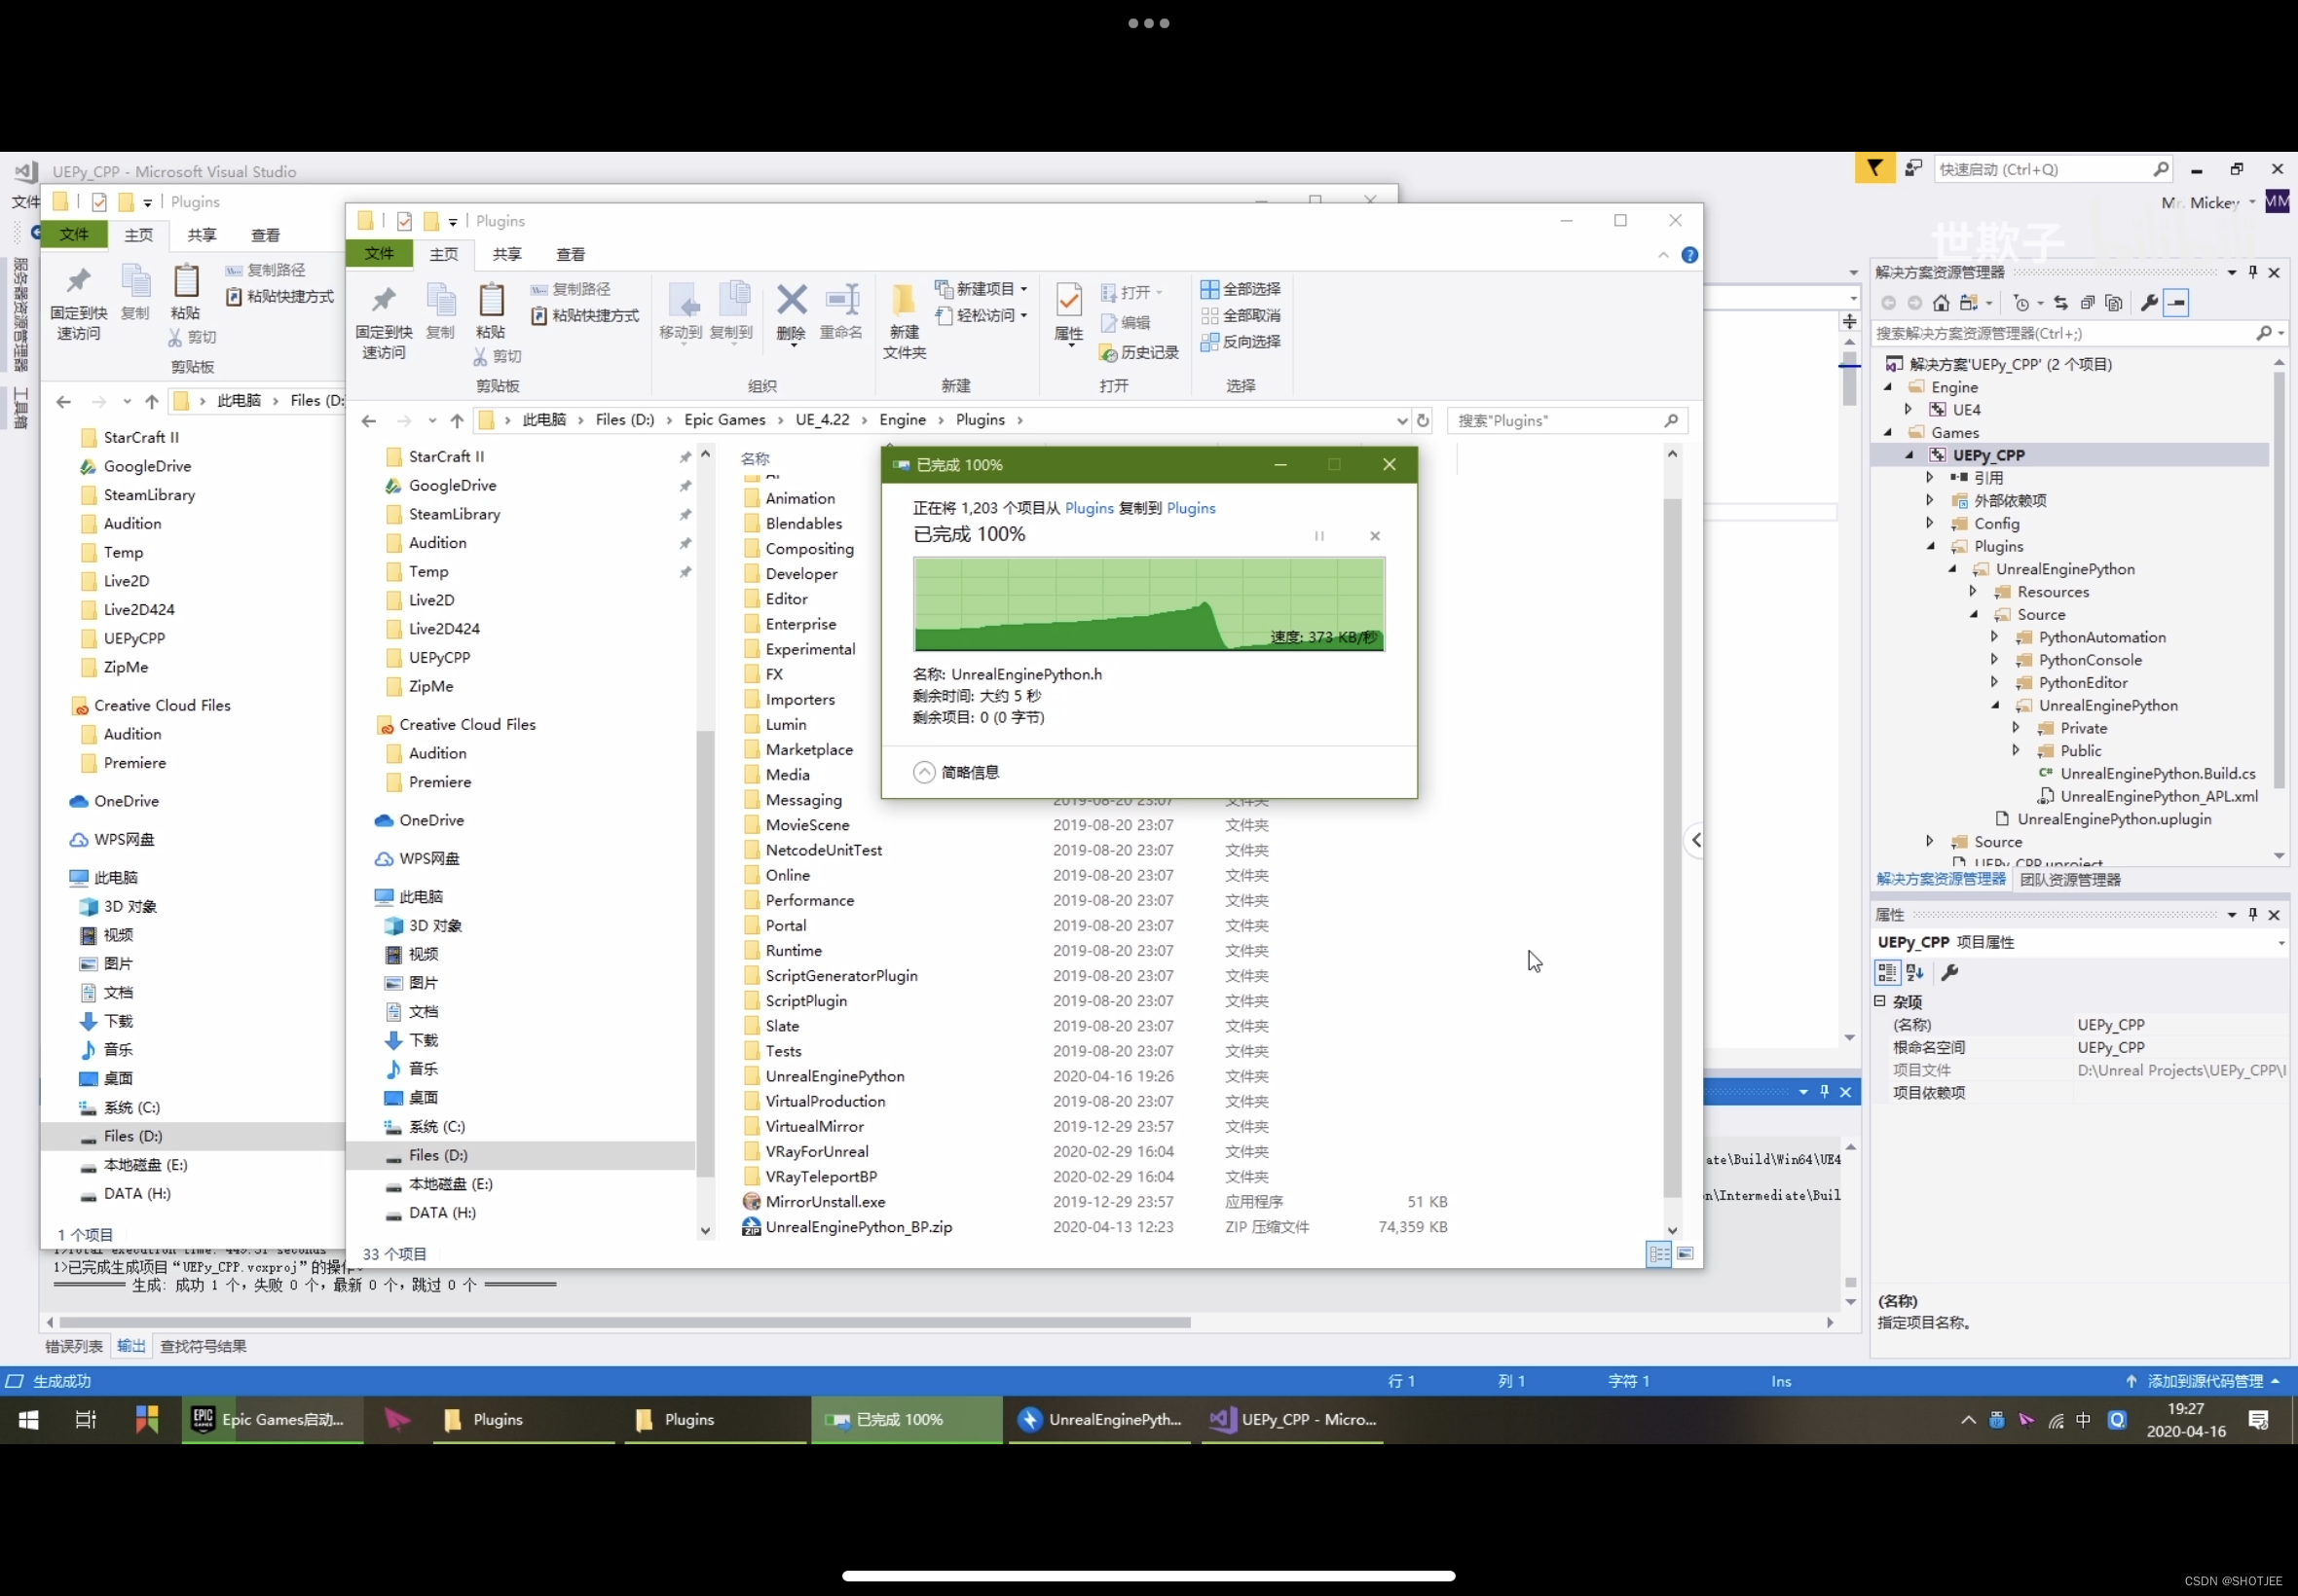This screenshot has height=1596, width=2298.
Task: Click the blue Help icon in ribbon
Action: pos(1689,255)
